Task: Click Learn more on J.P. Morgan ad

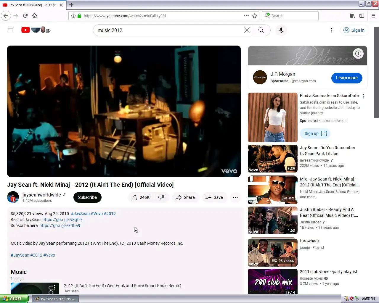Action: point(347,78)
